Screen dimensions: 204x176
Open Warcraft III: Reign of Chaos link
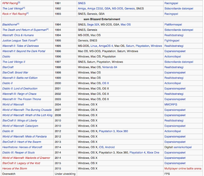19,94
